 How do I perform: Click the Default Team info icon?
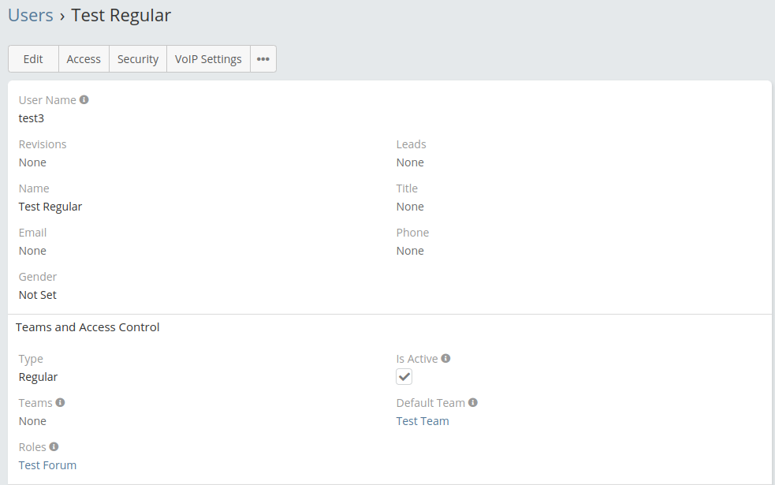click(473, 402)
